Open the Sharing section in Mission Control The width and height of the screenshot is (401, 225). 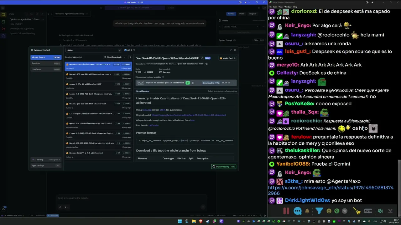pos(46,159)
